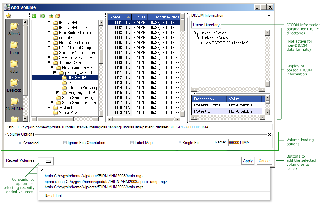
Task: Go up to the parent folder
Action: [x=51, y=16]
